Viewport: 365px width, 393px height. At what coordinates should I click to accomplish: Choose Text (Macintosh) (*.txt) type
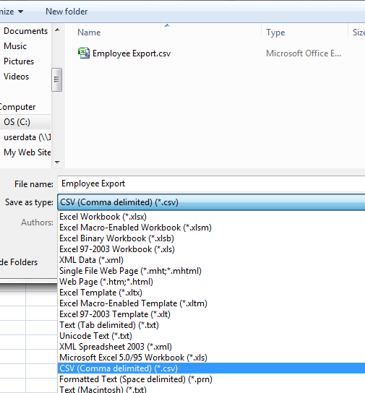(x=211, y=389)
